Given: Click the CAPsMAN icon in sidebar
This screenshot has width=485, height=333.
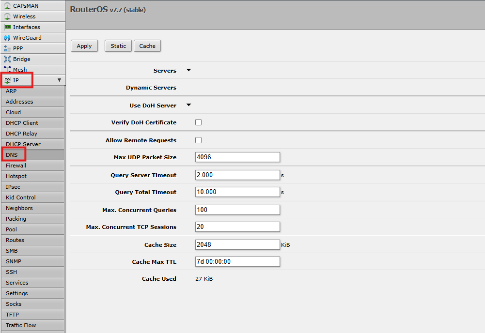Looking at the screenshot, I should point(7,6).
